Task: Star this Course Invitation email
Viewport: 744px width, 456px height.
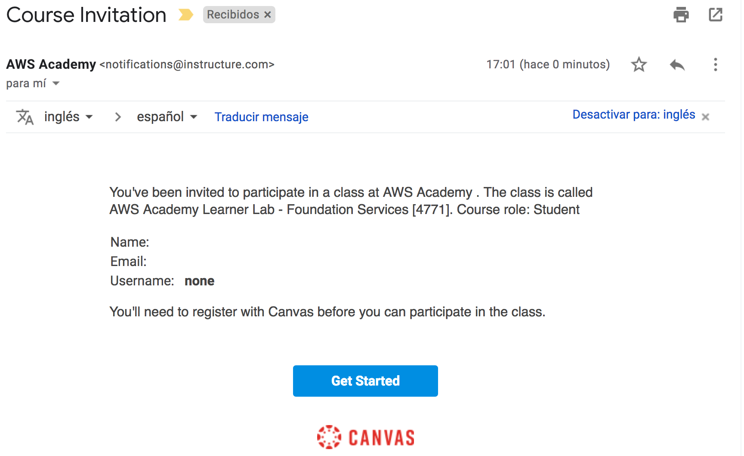Action: (639, 64)
